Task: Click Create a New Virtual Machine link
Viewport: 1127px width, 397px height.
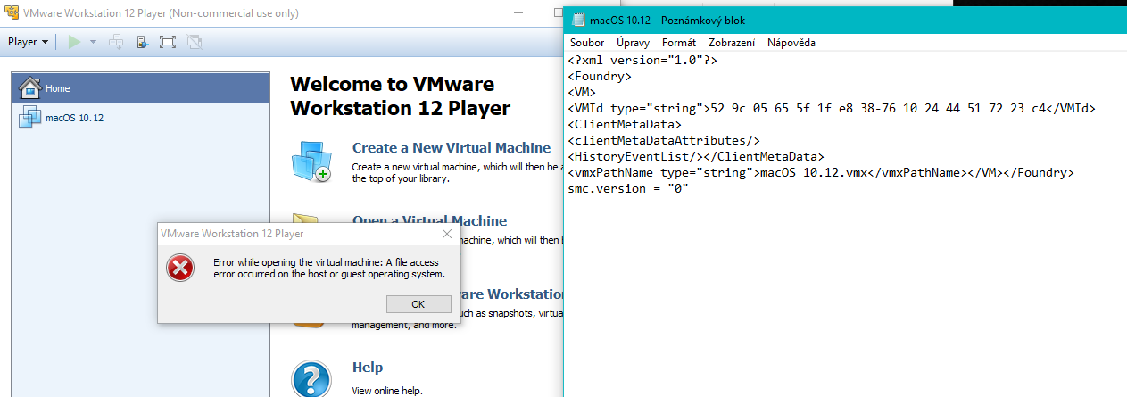Action: click(x=452, y=148)
